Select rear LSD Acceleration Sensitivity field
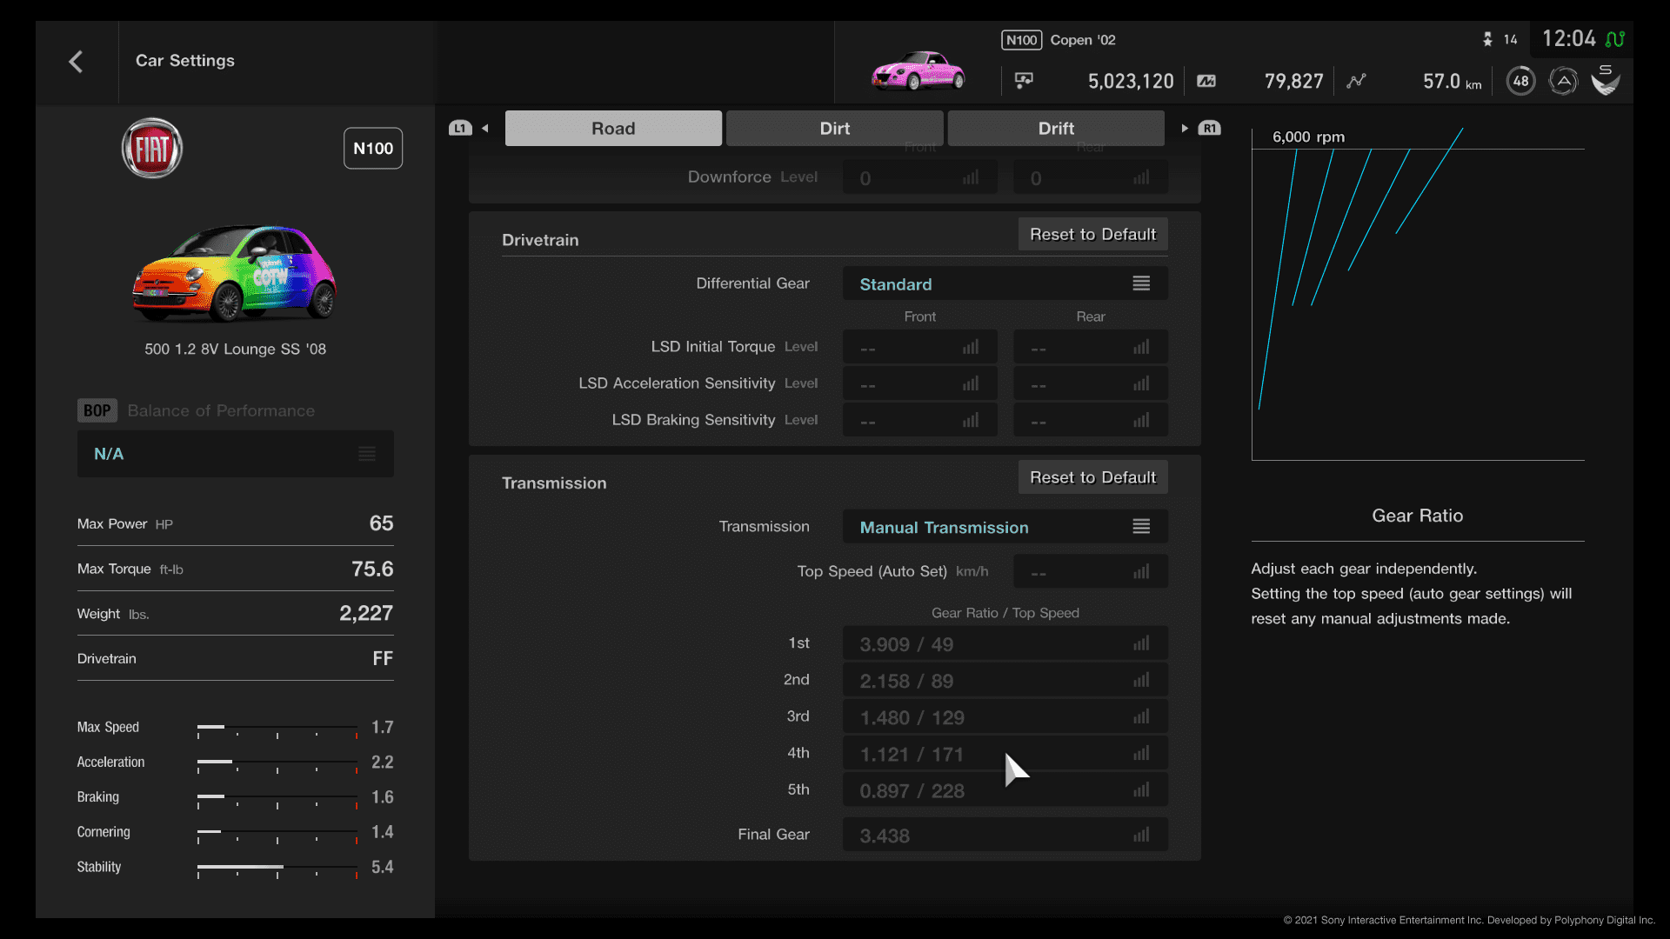This screenshot has height=939, width=1670. pos(1091,383)
